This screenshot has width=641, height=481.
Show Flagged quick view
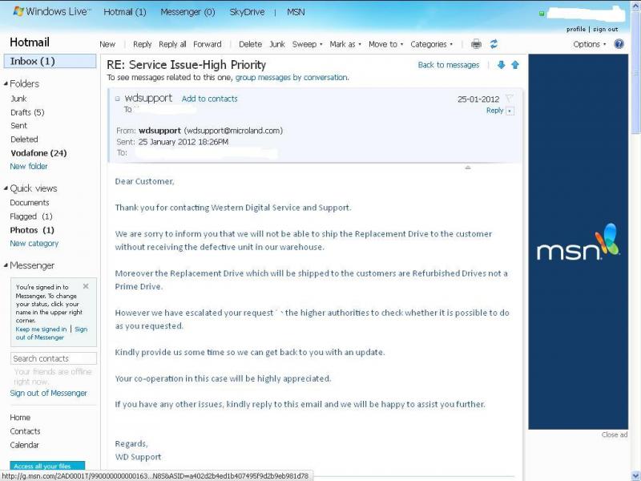31,216
